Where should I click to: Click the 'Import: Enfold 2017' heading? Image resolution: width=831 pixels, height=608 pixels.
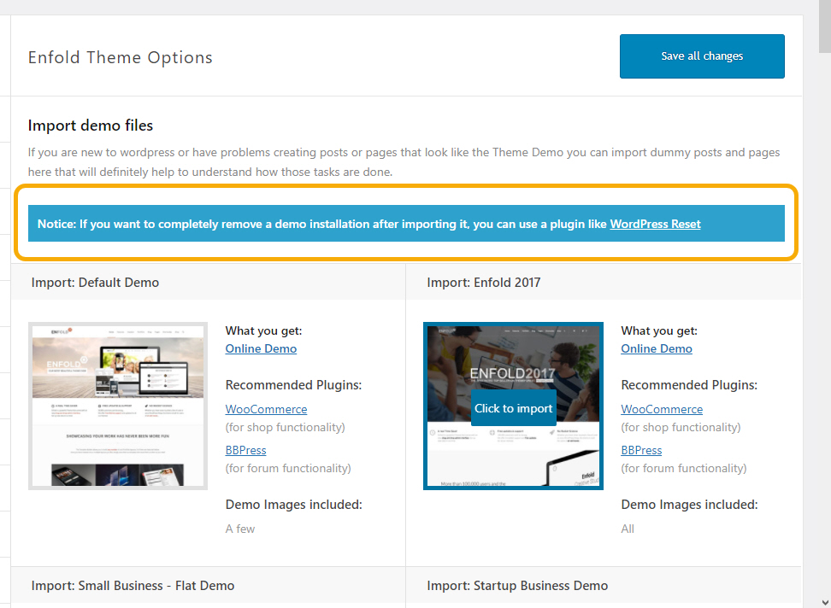pyautogui.click(x=483, y=283)
